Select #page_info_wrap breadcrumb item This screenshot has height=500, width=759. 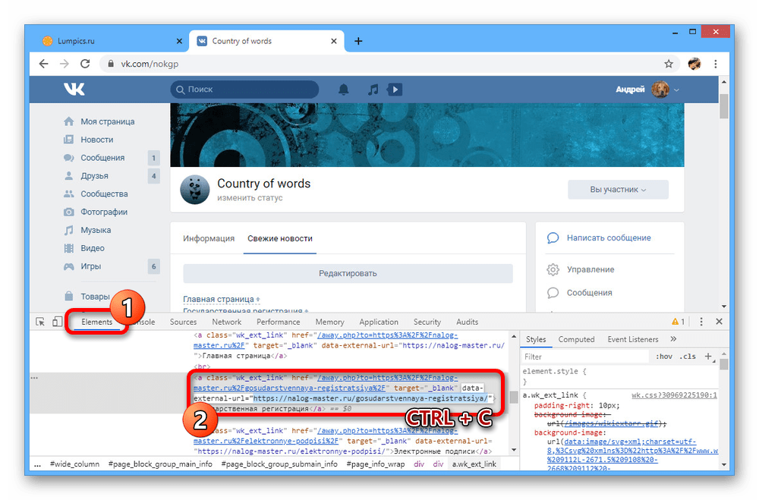tap(376, 464)
